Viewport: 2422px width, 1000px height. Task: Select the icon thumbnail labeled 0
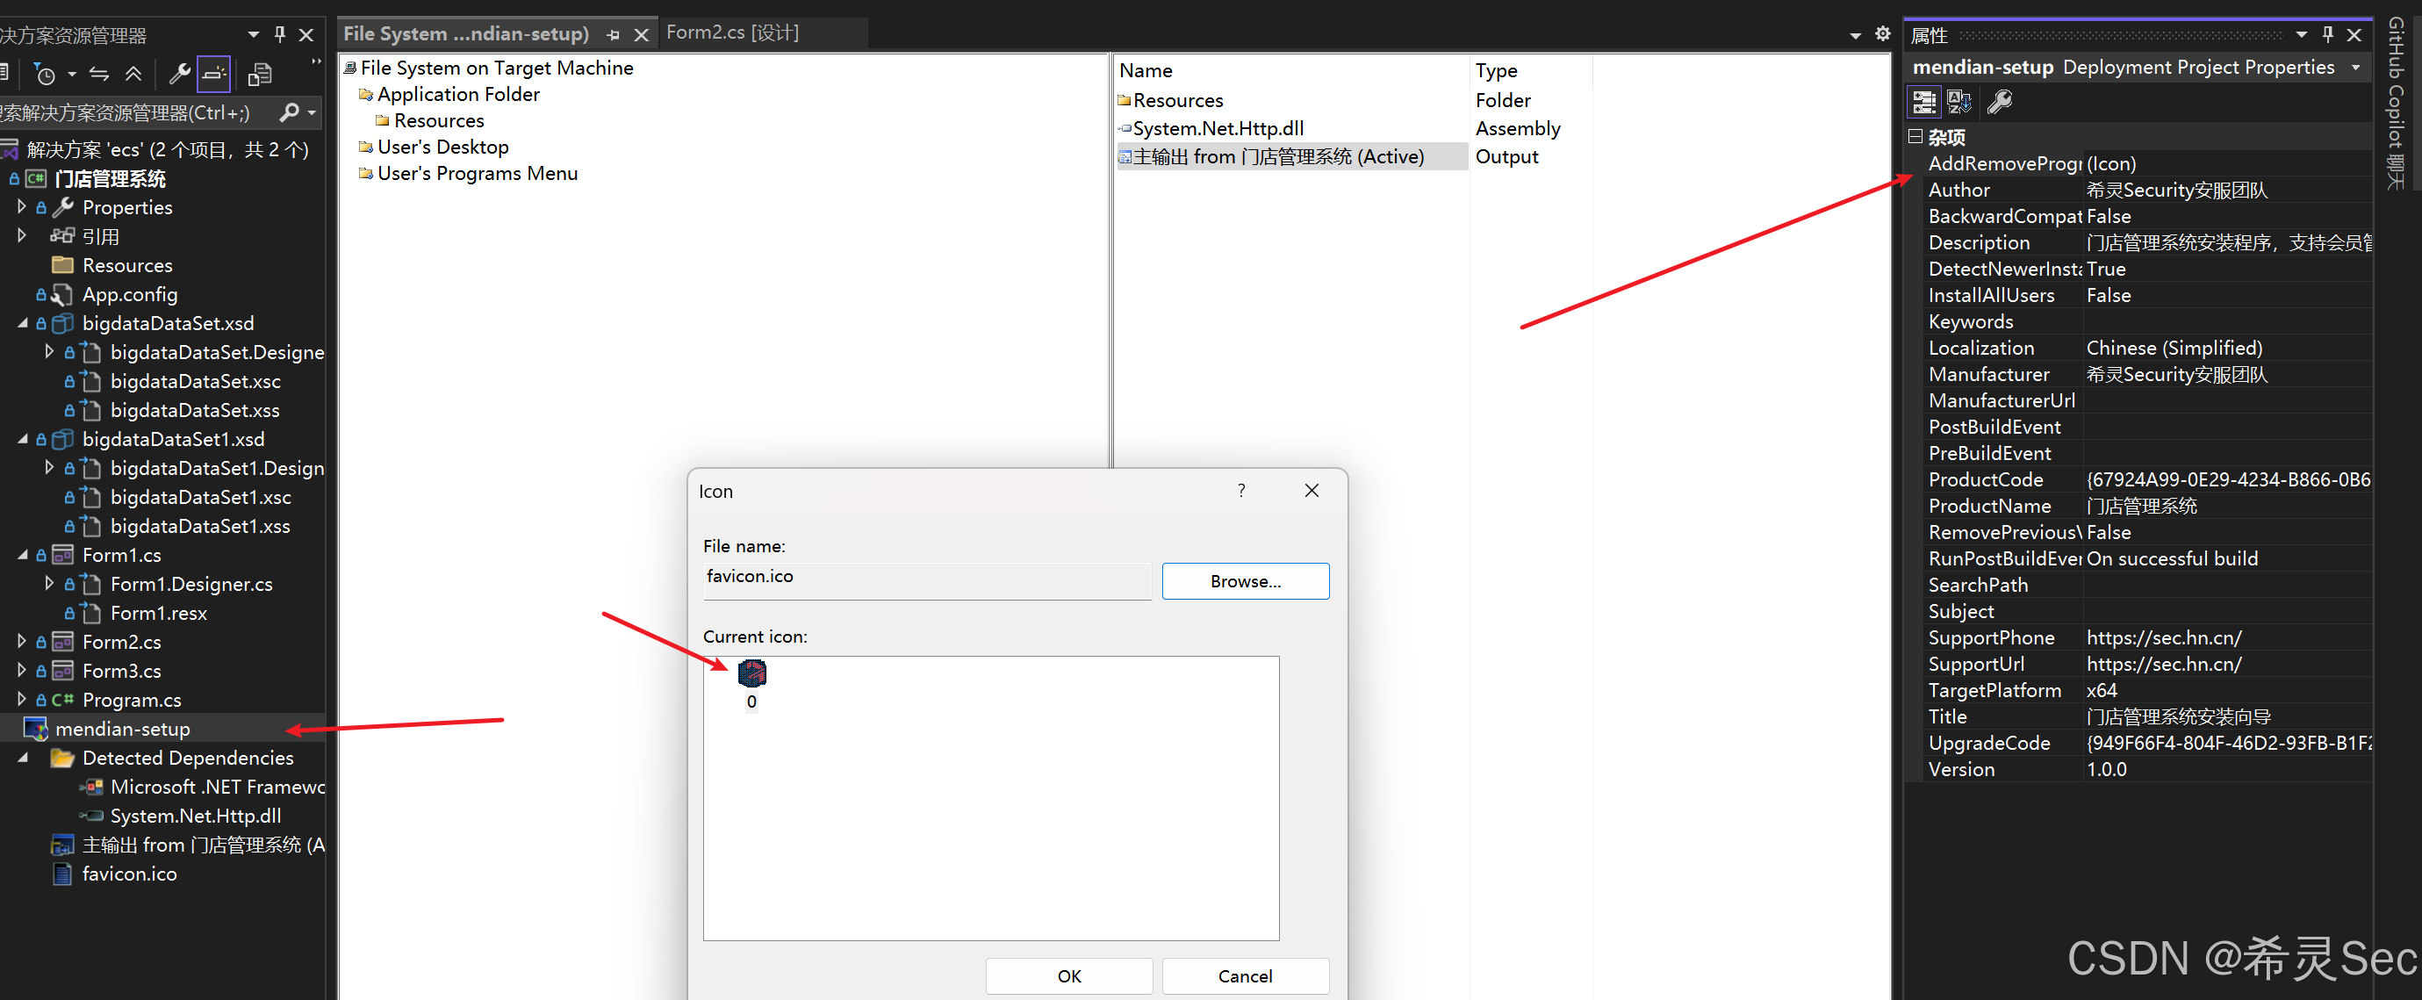[x=751, y=673]
